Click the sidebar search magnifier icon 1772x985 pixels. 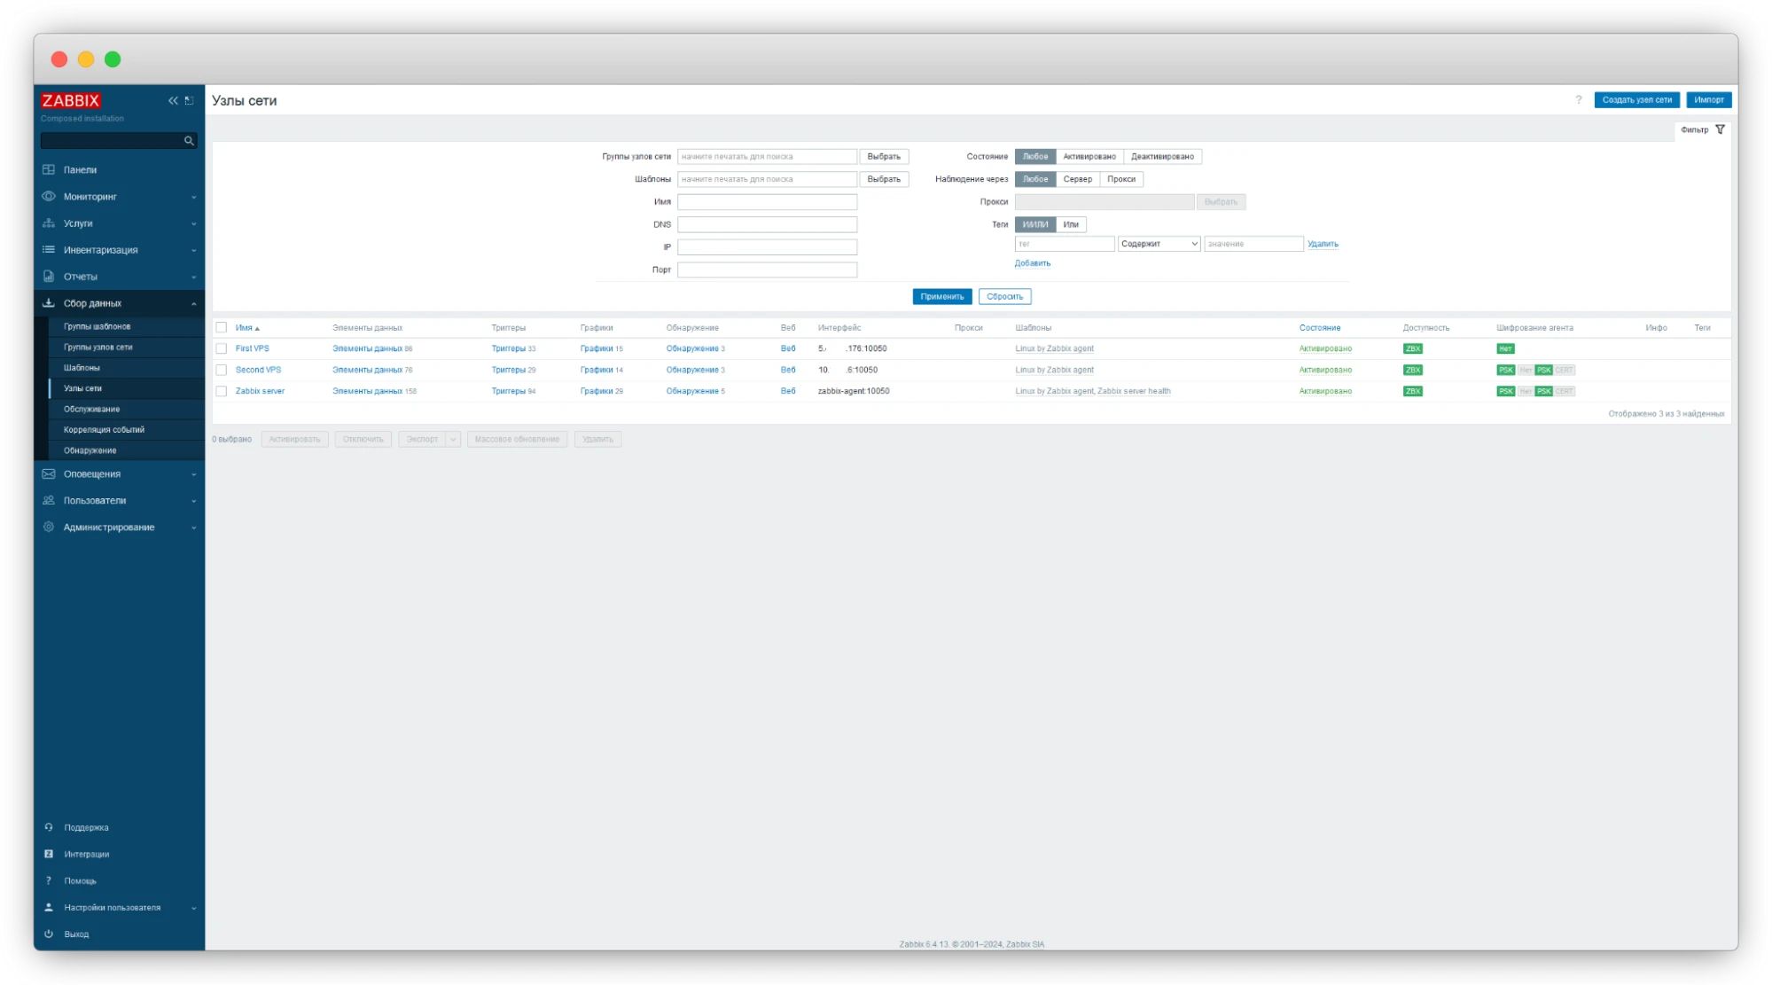[x=189, y=141]
